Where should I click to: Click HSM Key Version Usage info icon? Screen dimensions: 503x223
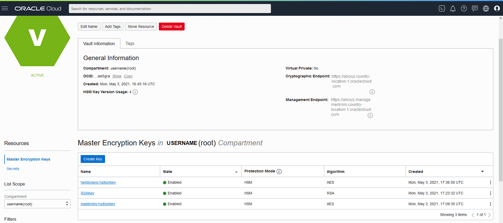pos(135,92)
